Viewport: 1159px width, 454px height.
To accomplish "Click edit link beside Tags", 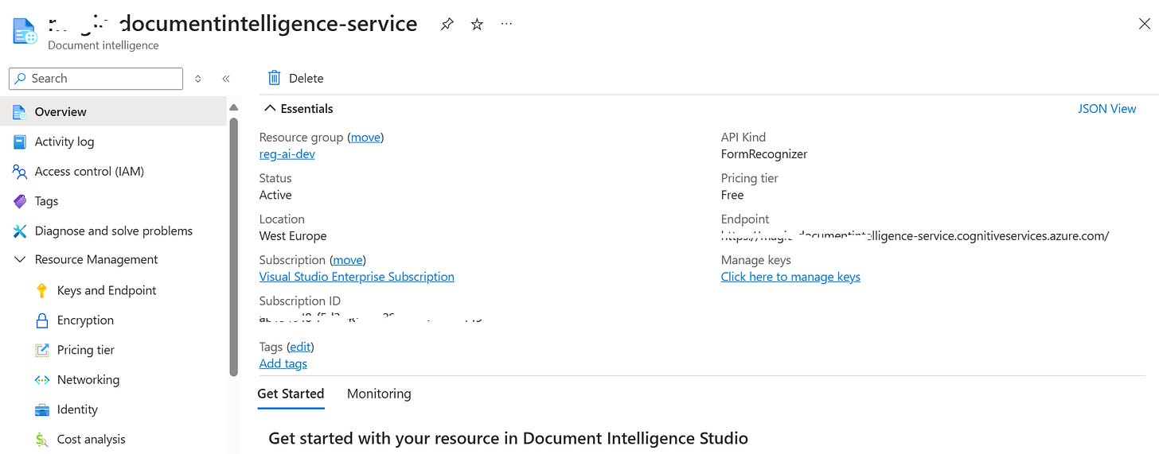I will (300, 347).
